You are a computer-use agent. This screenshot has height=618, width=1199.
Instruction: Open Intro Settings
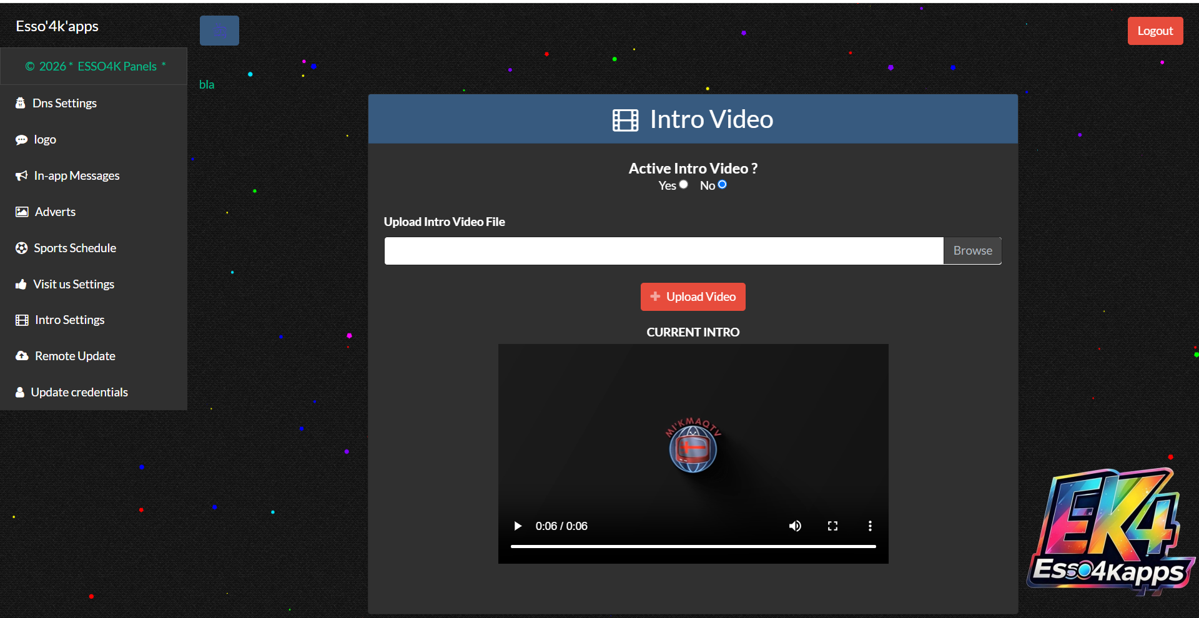pos(94,320)
